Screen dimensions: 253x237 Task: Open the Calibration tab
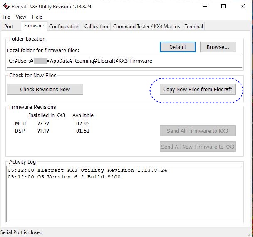[x=96, y=27]
